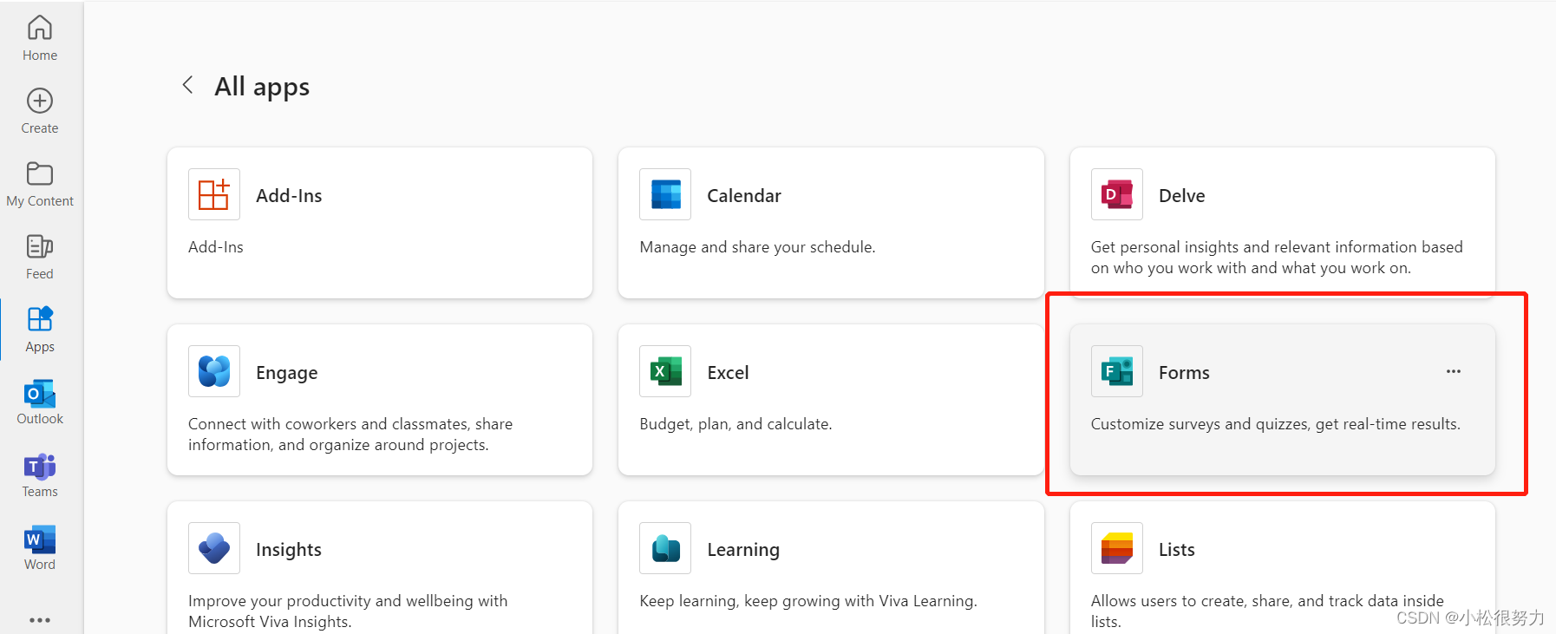
Task: Open the Insights title link
Action: point(289,550)
